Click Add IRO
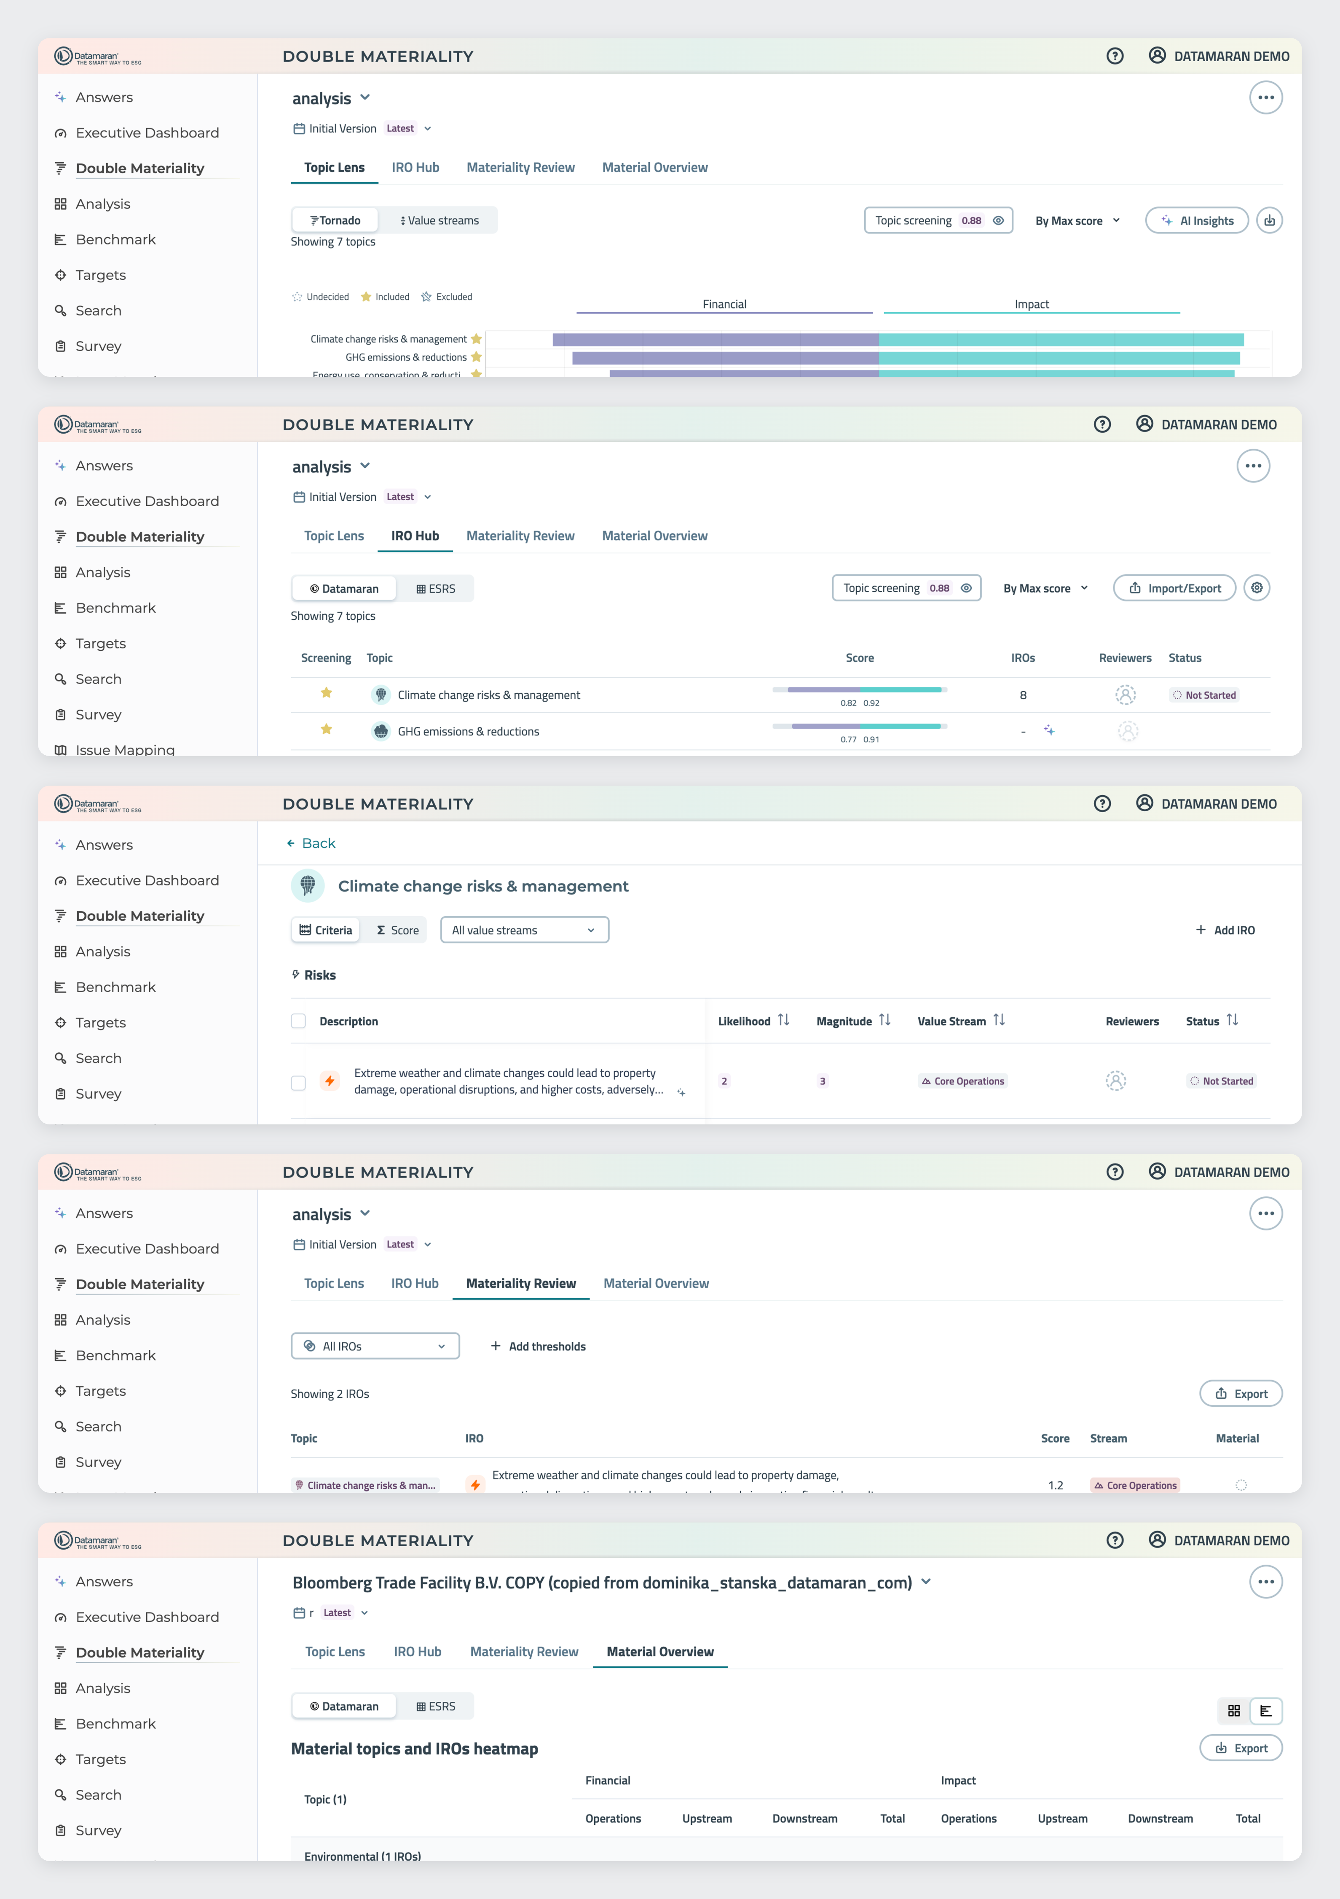The image size is (1340, 1899). click(x=1225, y=930)
